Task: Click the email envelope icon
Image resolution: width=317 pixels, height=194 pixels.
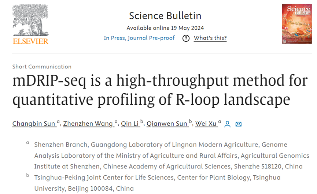Action: (x=239, y=124)
